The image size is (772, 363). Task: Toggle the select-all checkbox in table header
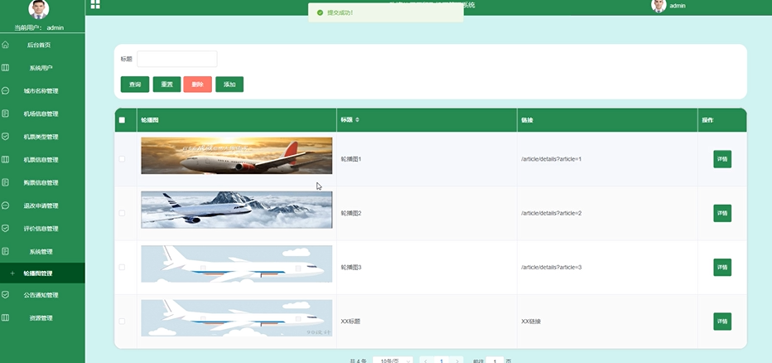[122, 120]
